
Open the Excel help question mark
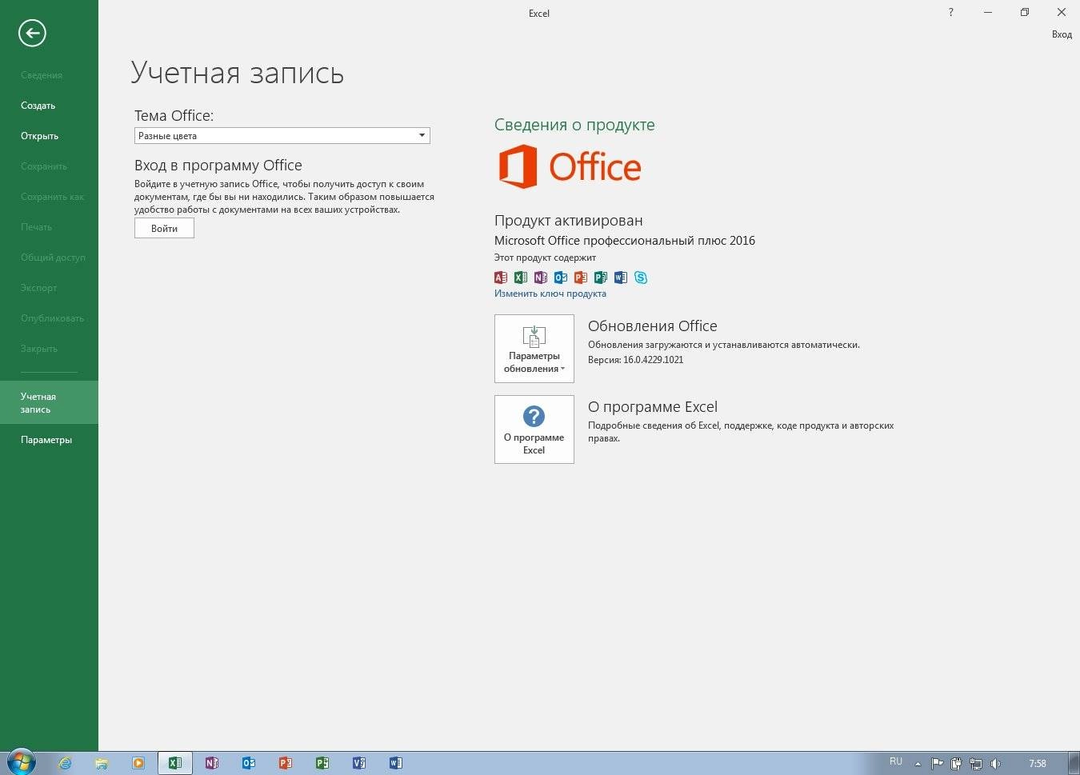point(950,12)
